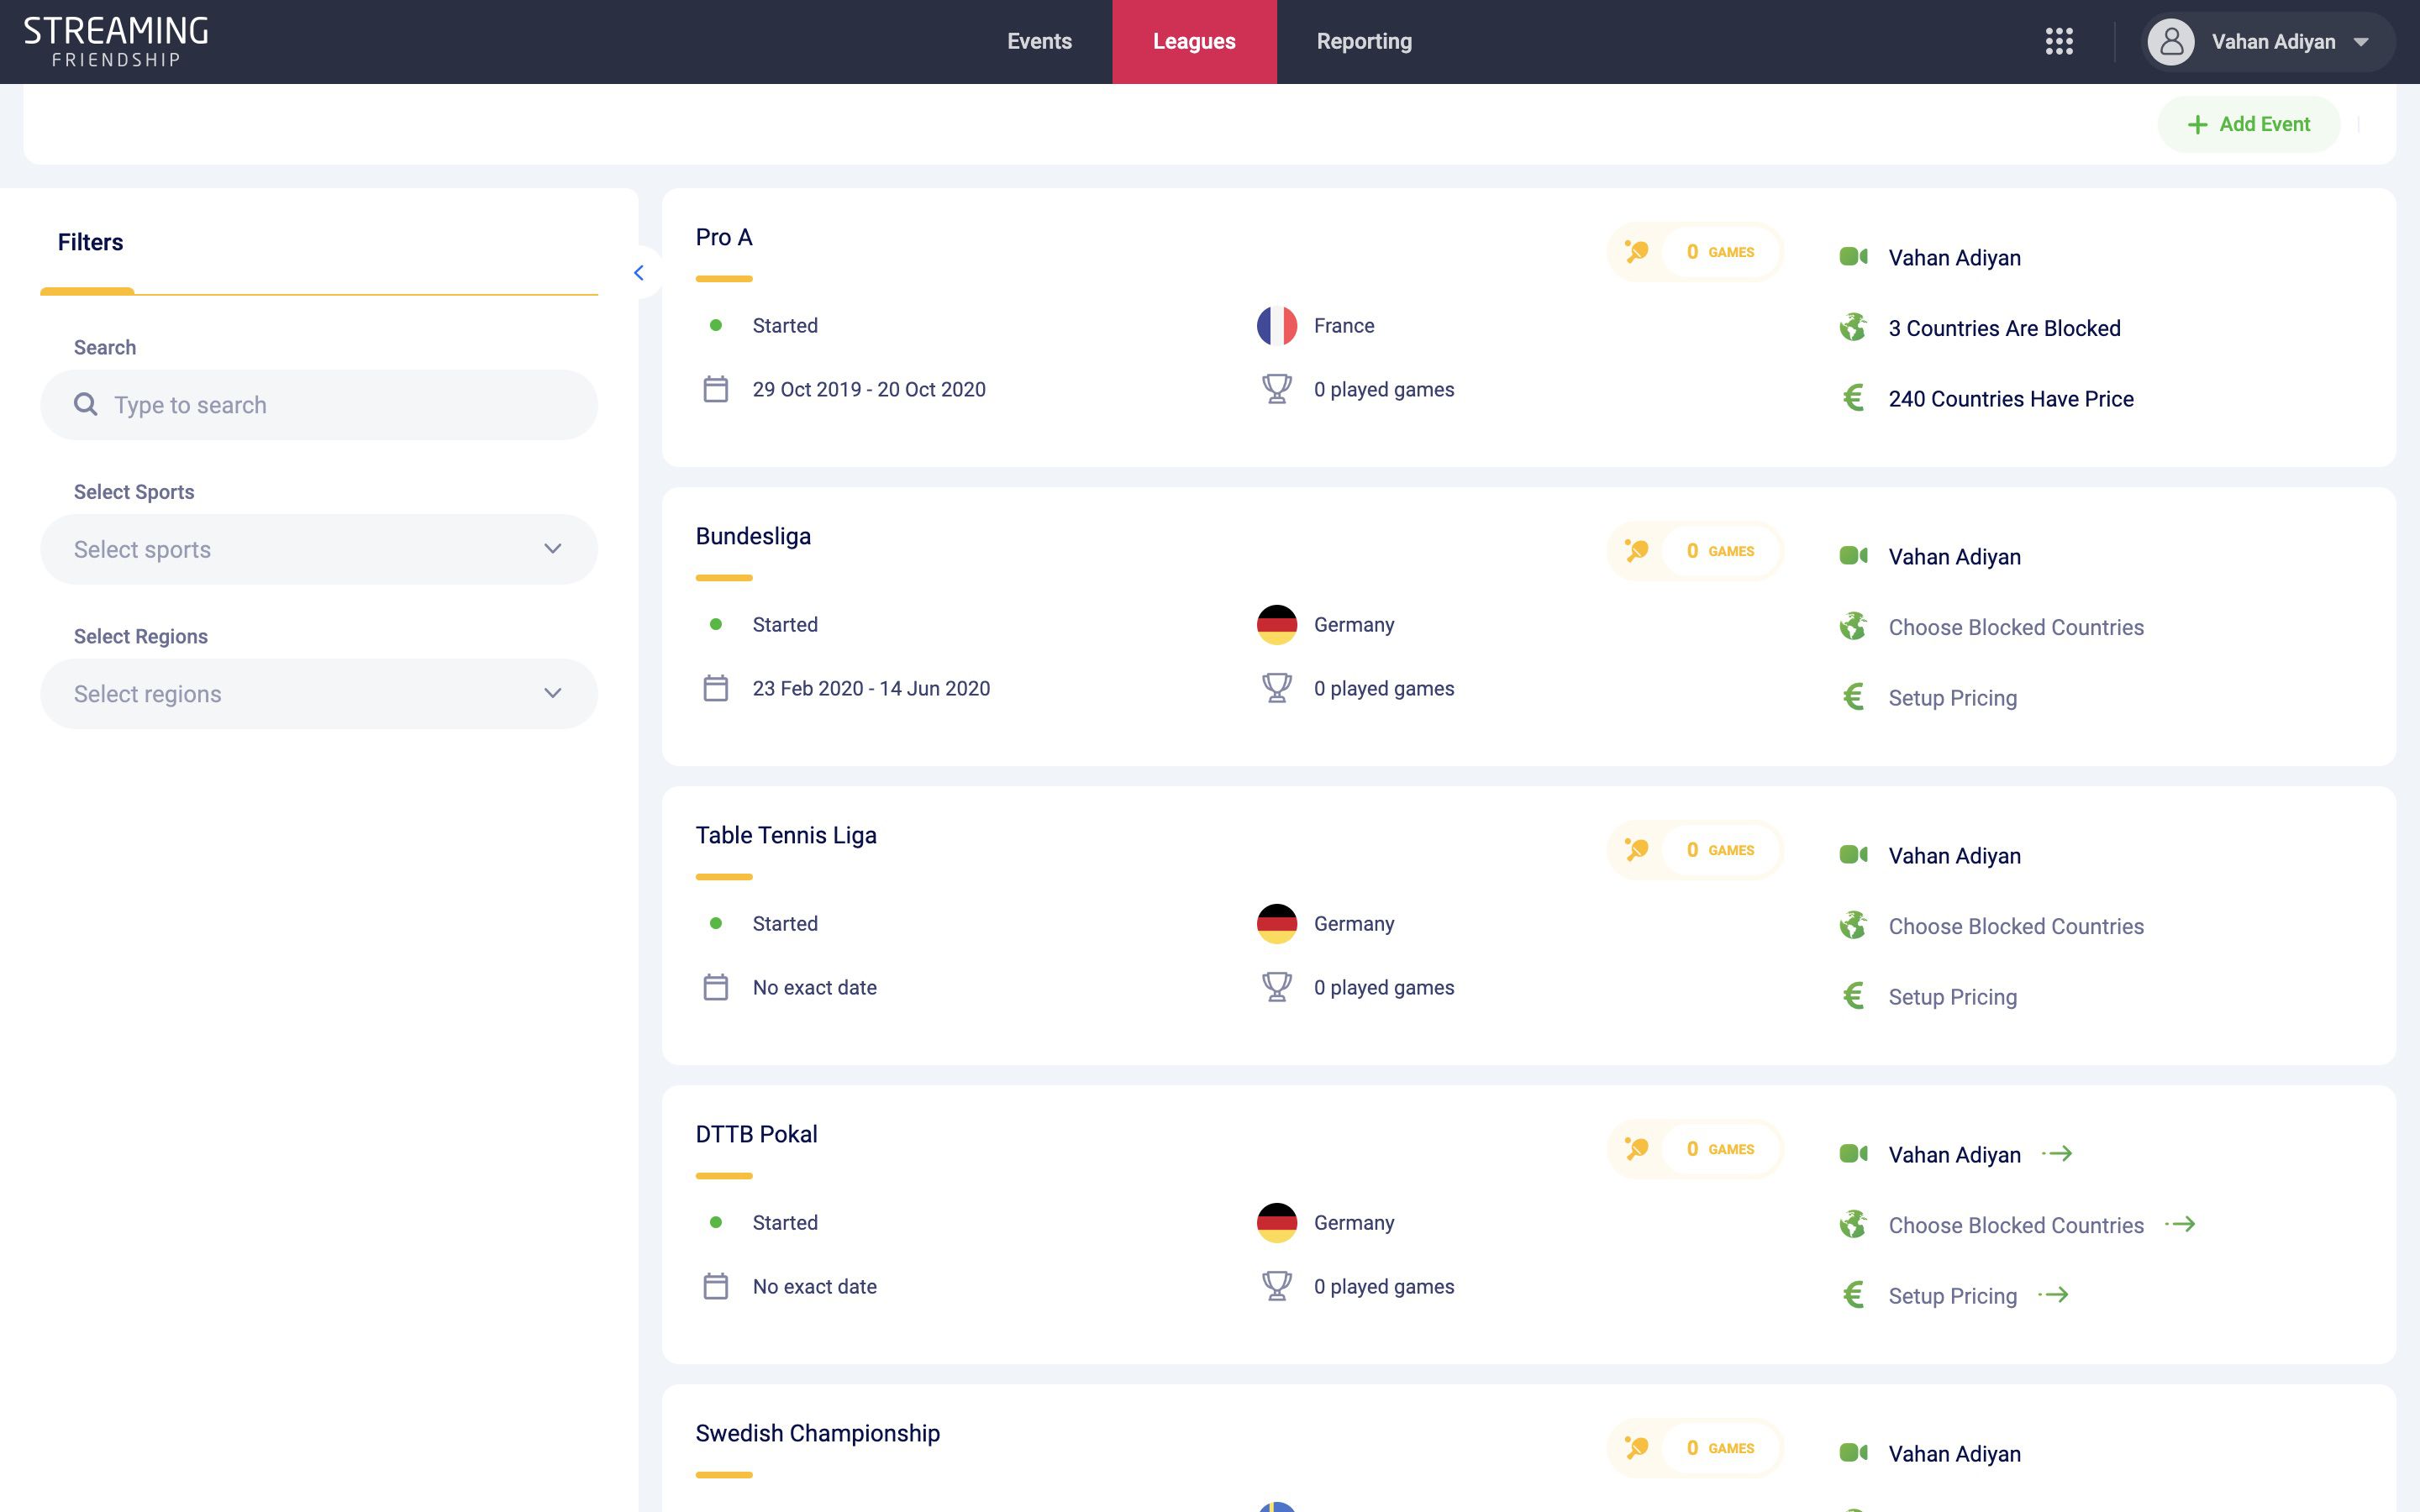
Task: Choose Blocked Countries for Bundesliga
Action: pyautogui.click(x=2016, y=627)
